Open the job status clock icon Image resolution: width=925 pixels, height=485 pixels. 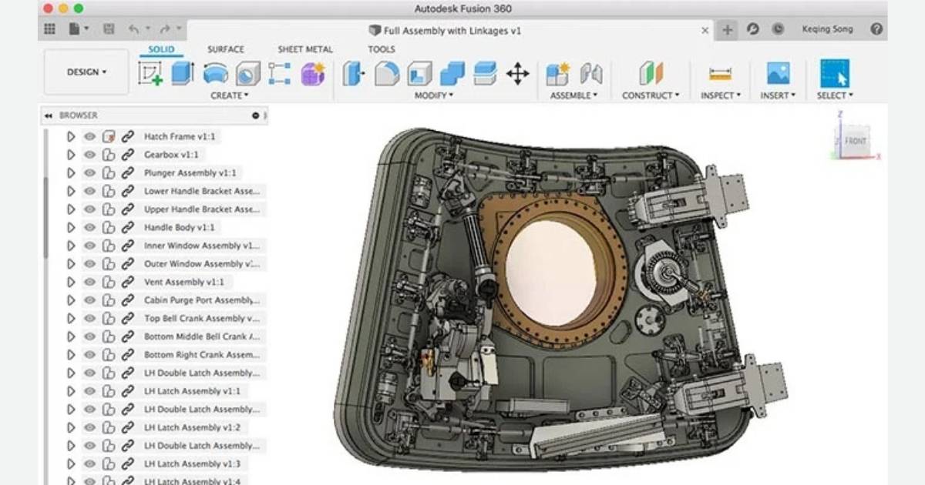(778, 29)
